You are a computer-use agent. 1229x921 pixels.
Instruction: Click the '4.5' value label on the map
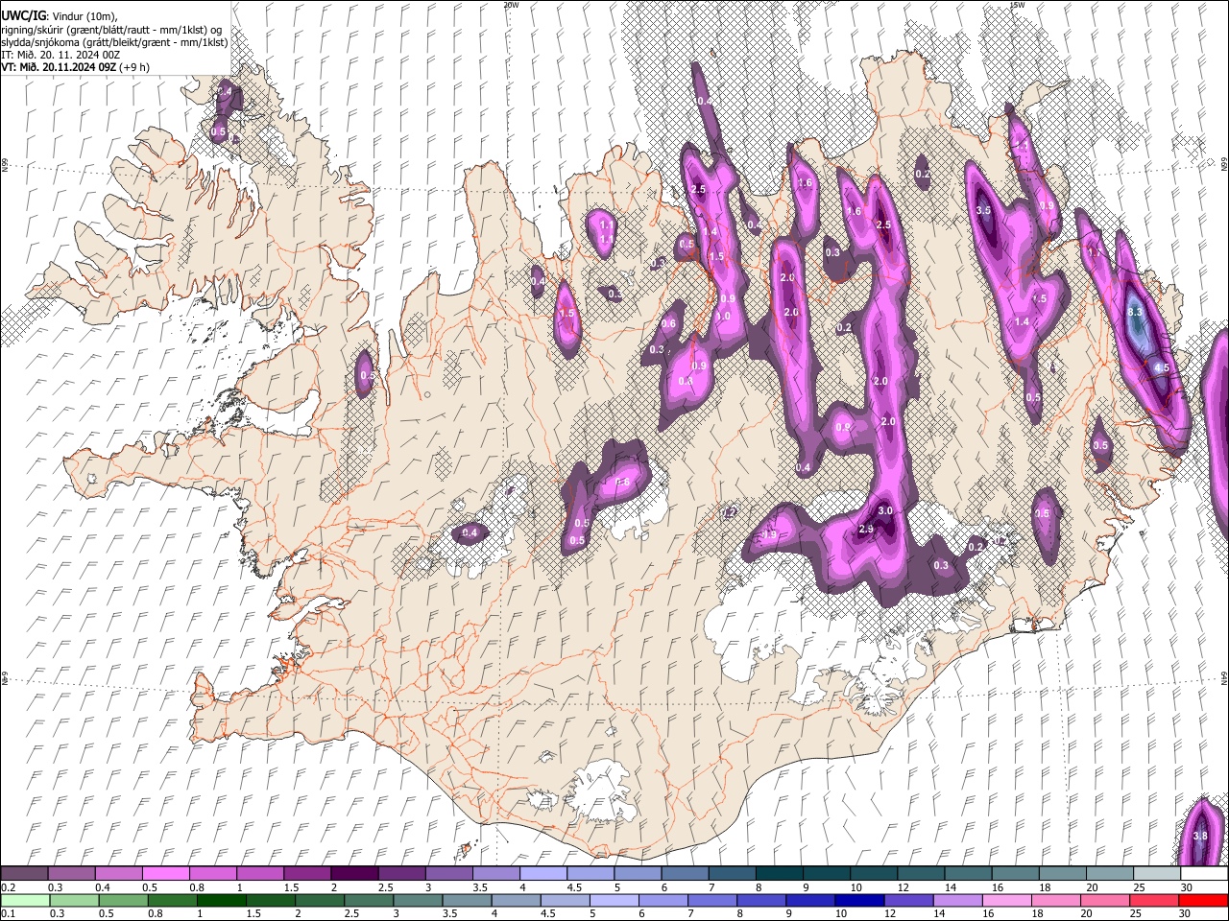(1162, 367)
